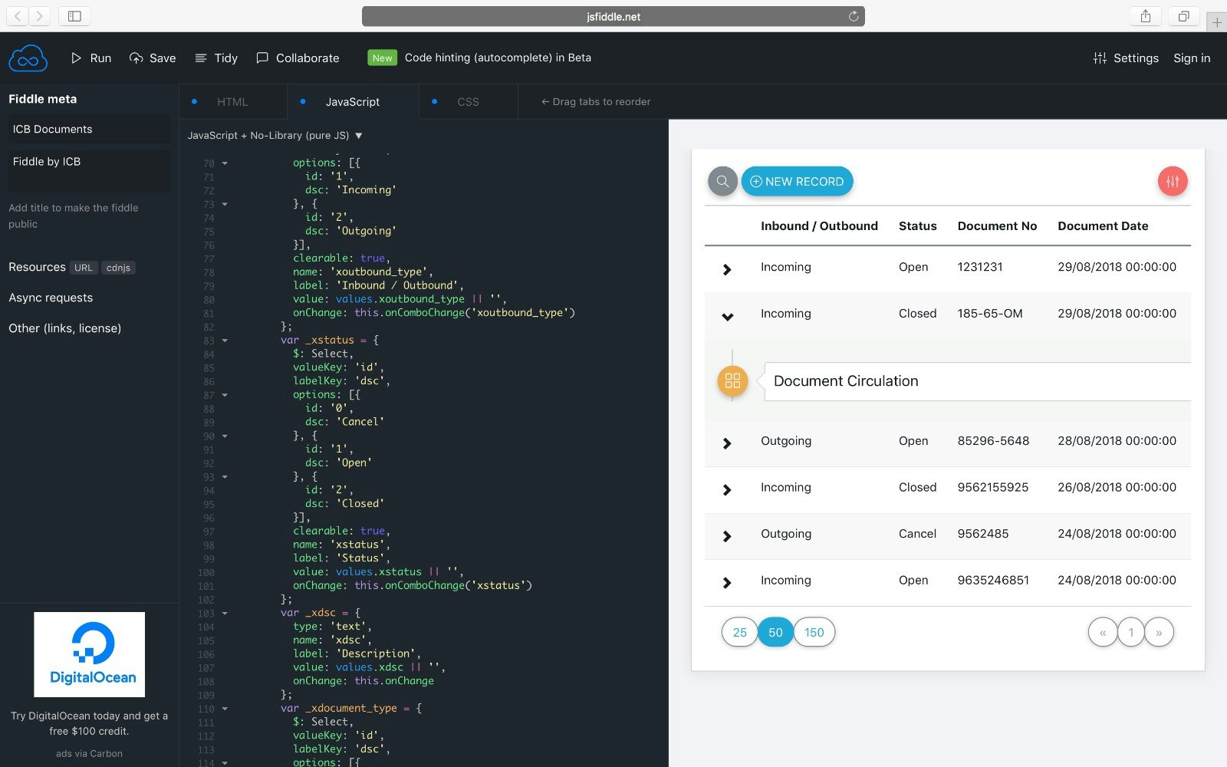
Task: Click the Sign in link
Action: [1191, 58]
